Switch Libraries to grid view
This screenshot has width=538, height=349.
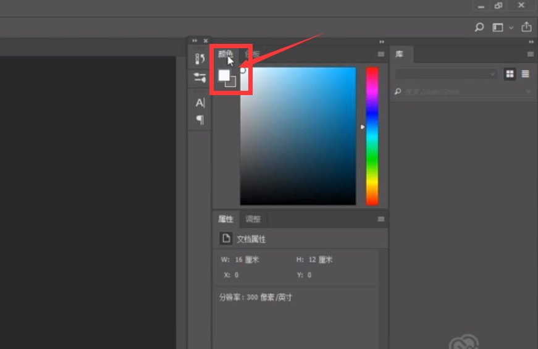tap(510, 74)
